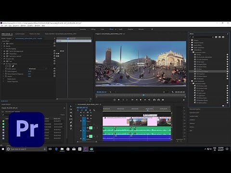Step back one frame in Program monitor
This screenshot has width=231, height=173.
137,99
